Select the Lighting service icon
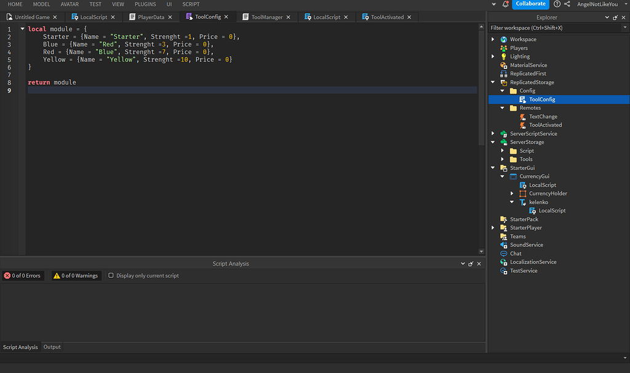 pos(504,56)
